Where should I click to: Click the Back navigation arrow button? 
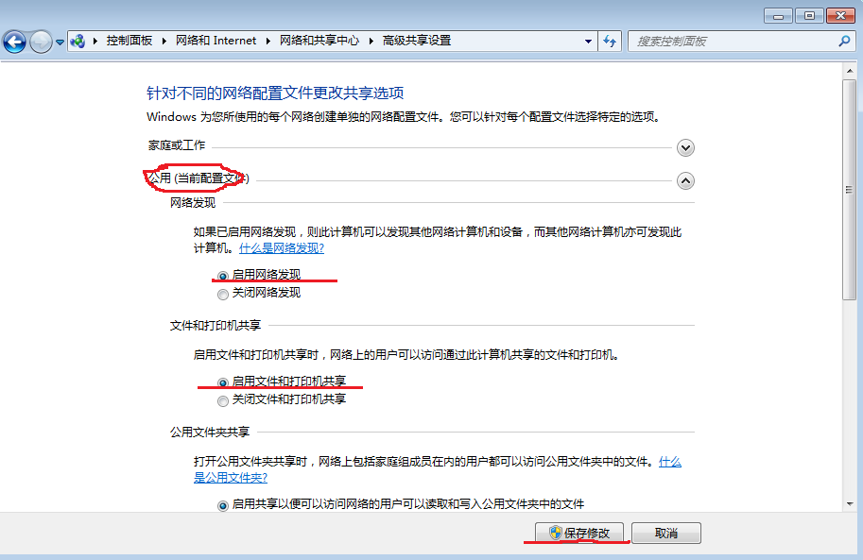15,42
